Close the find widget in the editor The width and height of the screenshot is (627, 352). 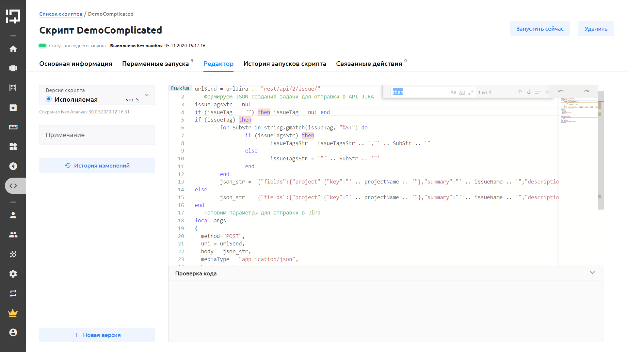547,92
